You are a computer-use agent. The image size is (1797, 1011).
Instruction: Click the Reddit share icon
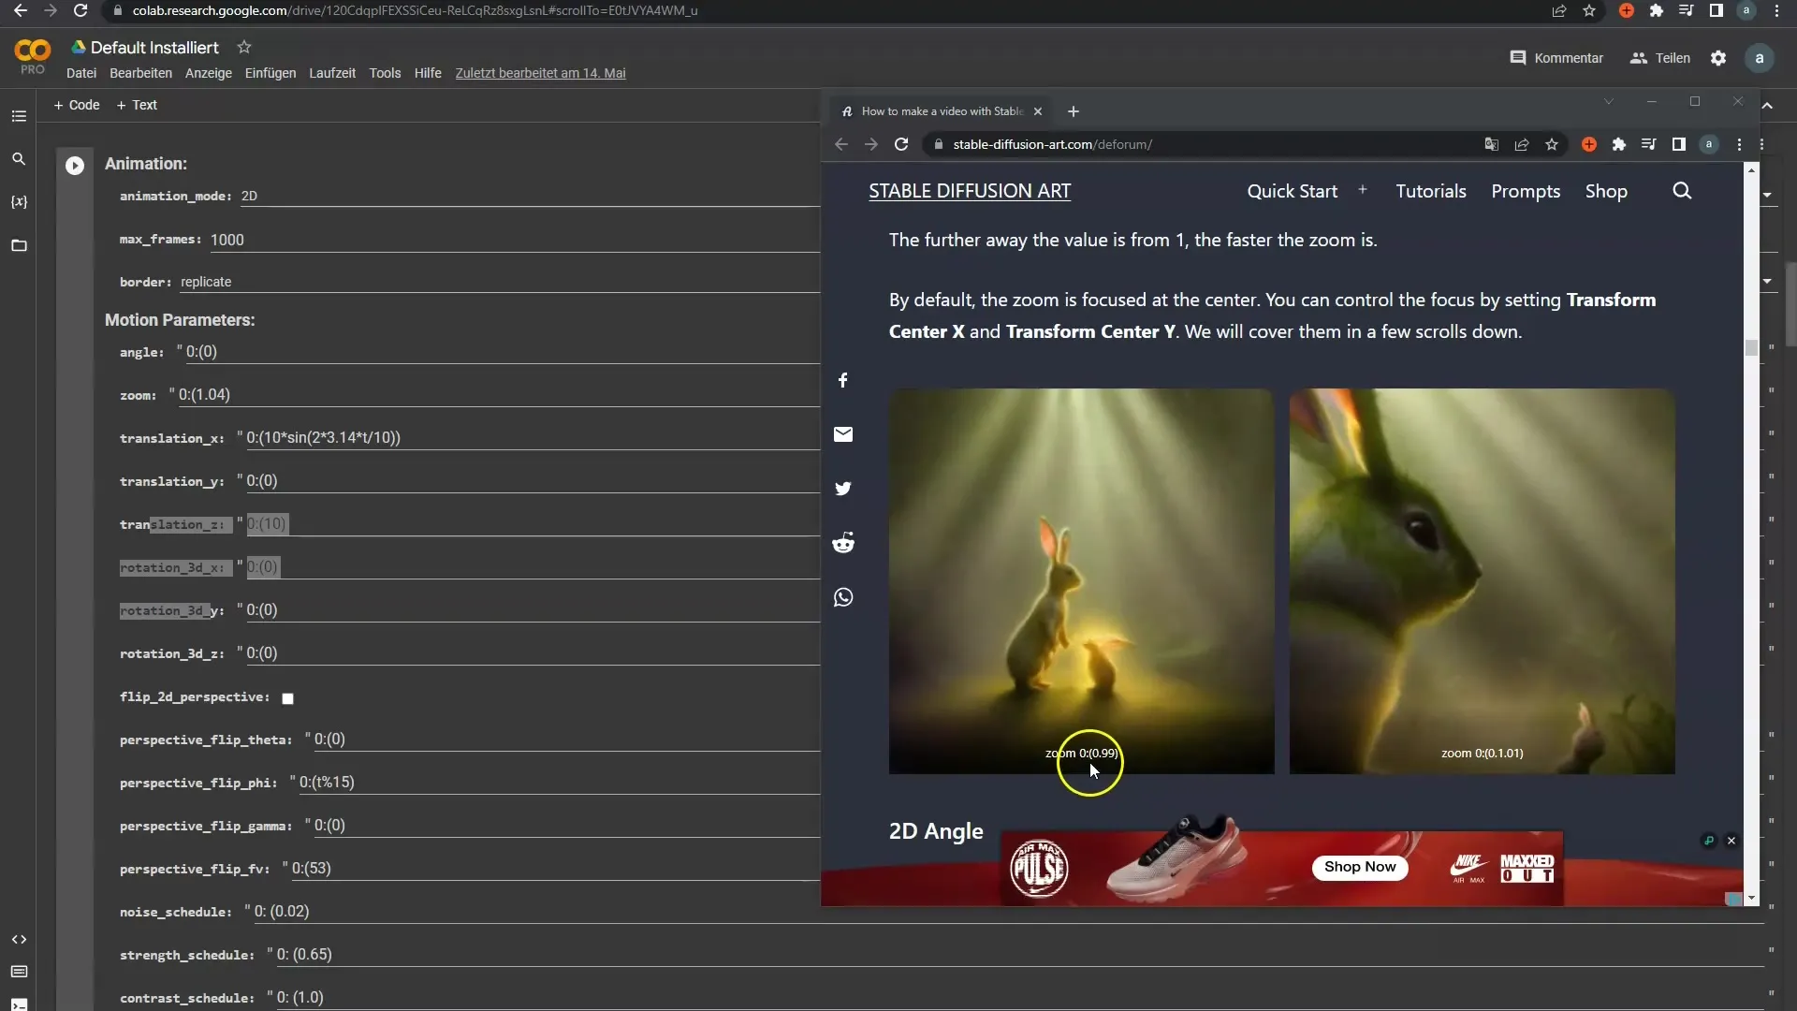844,543
